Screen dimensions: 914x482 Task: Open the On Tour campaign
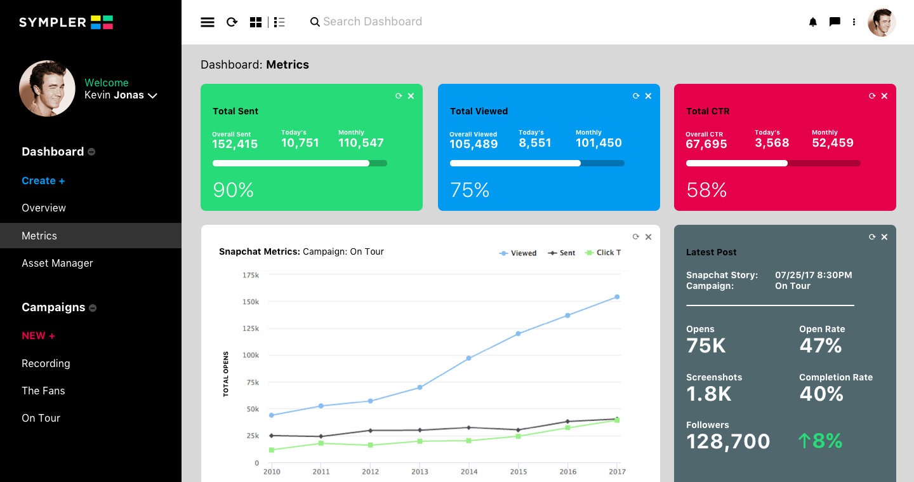point(41,418)
